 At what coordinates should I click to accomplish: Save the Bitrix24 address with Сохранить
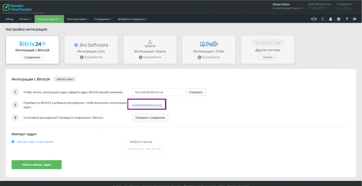(196, 92)
